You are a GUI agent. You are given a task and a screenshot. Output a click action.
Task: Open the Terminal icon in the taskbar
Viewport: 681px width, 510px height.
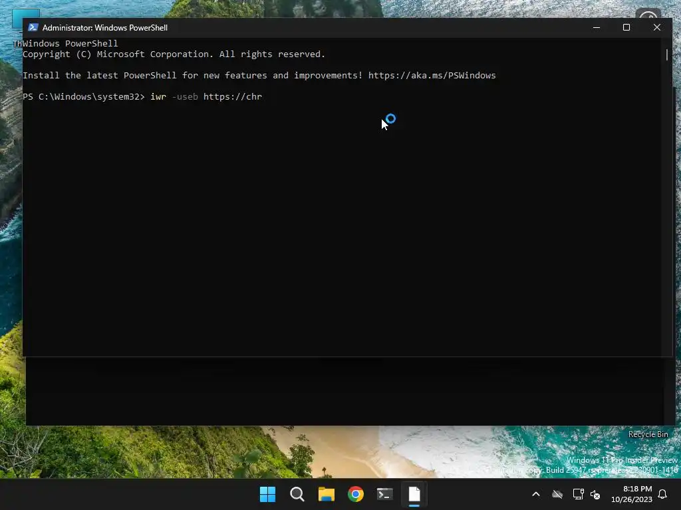[x=385, y=494]
